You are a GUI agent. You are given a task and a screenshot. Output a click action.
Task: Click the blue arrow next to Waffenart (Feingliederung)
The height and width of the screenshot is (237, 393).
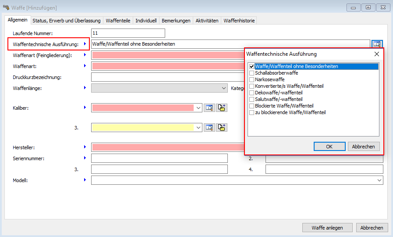[85, 55]
